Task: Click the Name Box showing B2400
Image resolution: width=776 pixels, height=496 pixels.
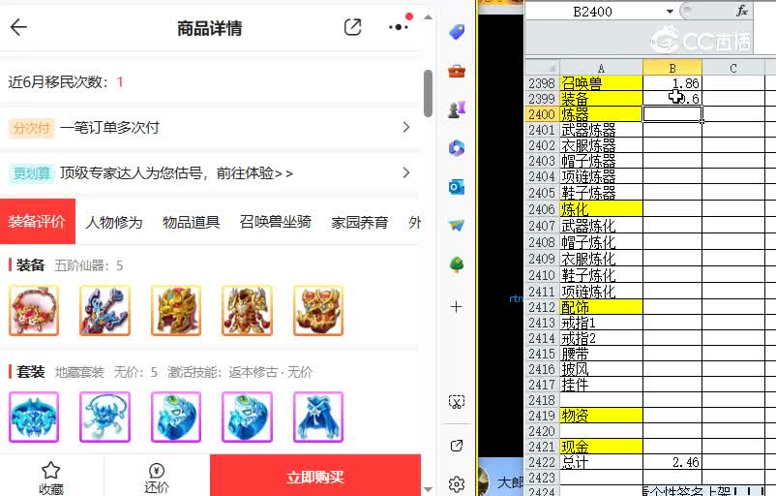Action: pos(593,12)
